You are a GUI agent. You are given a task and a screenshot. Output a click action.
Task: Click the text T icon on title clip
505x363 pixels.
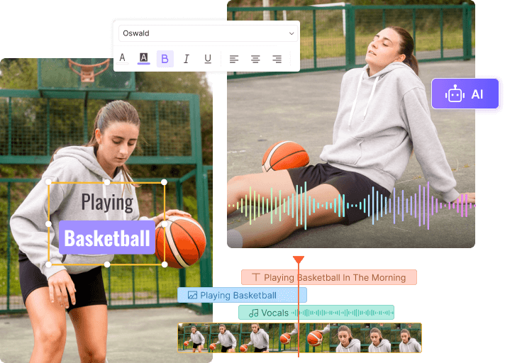click(256, 277)
